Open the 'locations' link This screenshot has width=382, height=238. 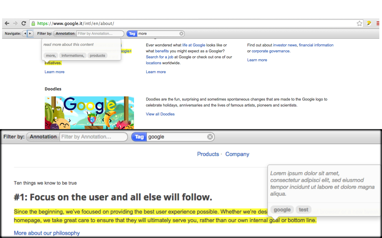coord(153,63)
